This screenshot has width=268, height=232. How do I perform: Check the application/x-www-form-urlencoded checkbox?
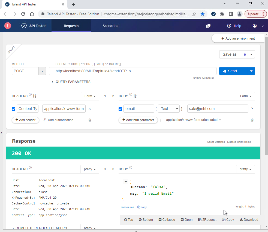point(162,120)
